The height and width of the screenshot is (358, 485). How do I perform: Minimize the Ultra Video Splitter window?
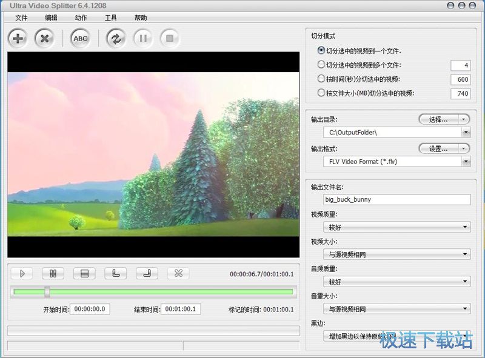pyautogui.click(x=450, y=5)
